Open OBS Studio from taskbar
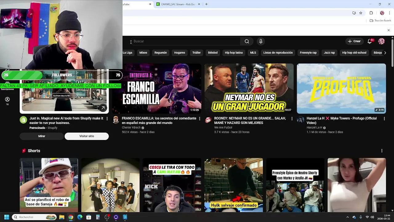394x222 pixels. click(107, 217)
